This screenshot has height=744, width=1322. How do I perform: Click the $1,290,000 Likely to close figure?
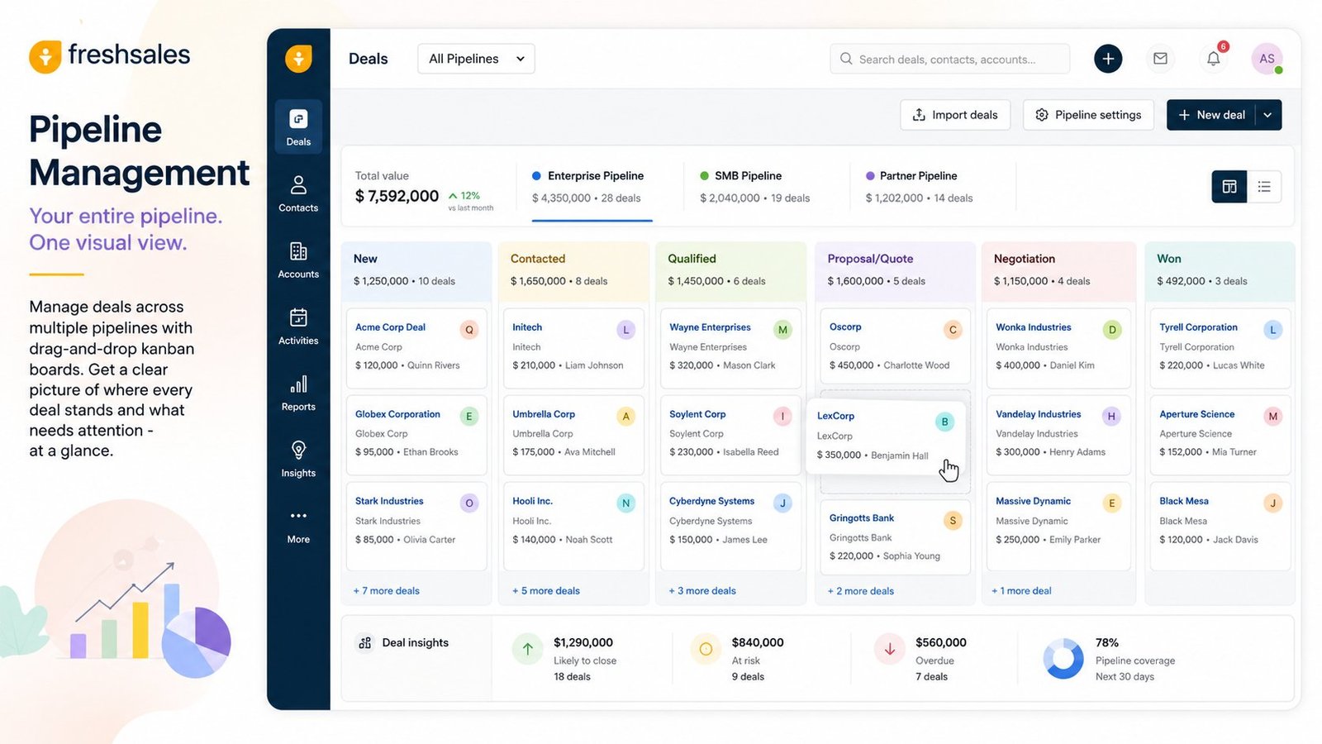[x=583, y=642]
